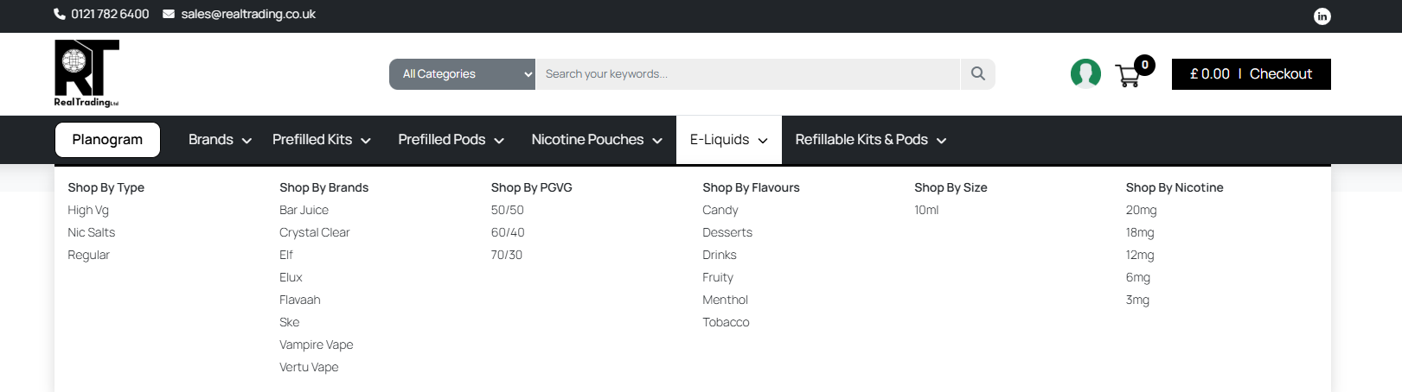Viewport: 1402px width, 392px height.
Task: Expand the Prefilled Kits menu
Action: [x=321, y=140]
